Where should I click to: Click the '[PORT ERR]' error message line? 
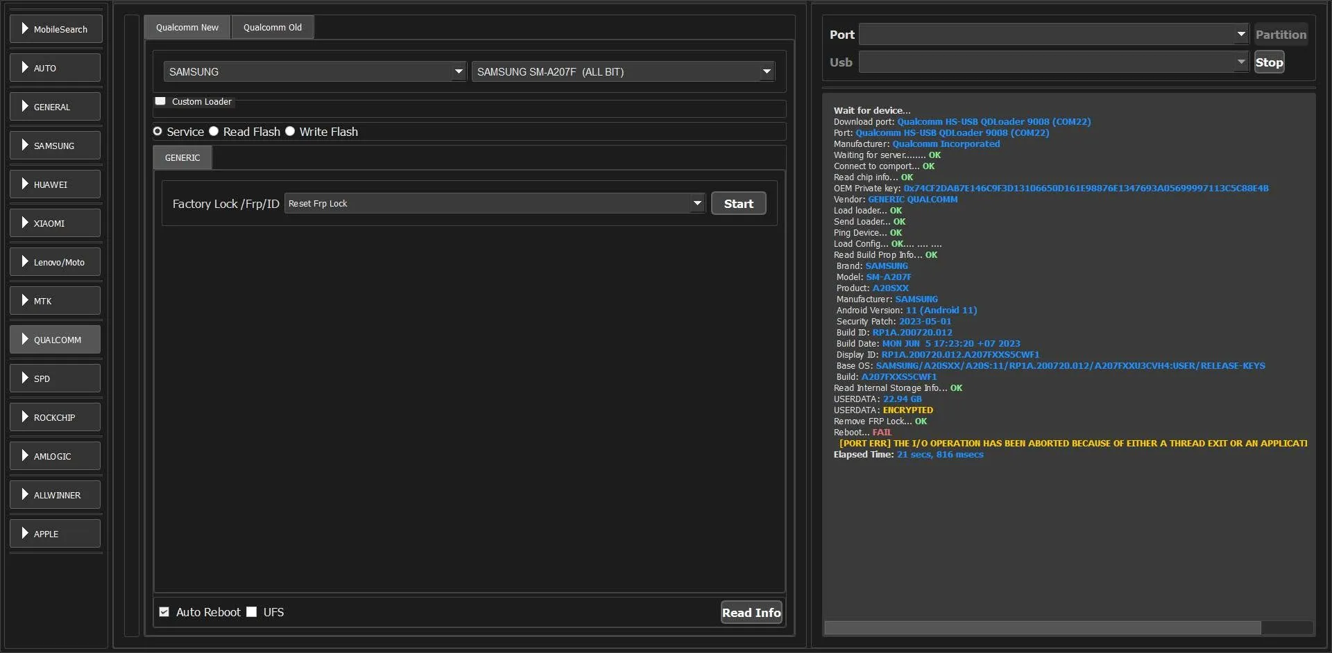point(1073,444)
